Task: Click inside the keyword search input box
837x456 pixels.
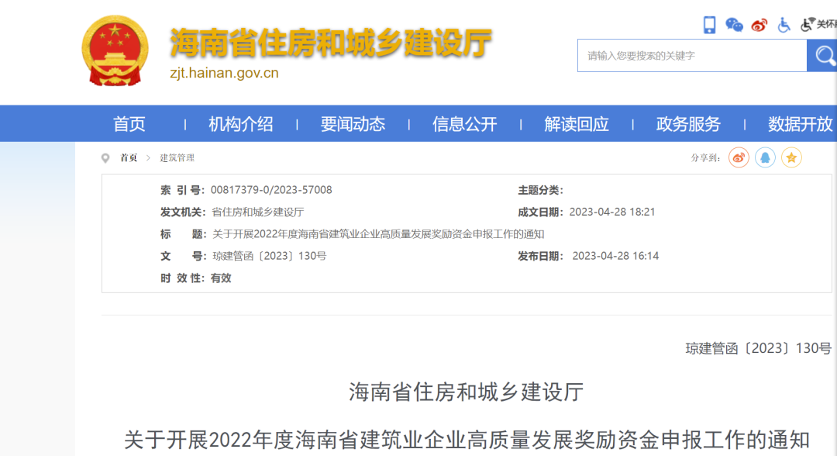Action: (682, 55)
